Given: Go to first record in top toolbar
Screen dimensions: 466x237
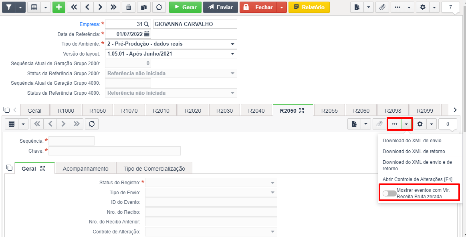Looking at the screenshot, I should pos(74,8).
